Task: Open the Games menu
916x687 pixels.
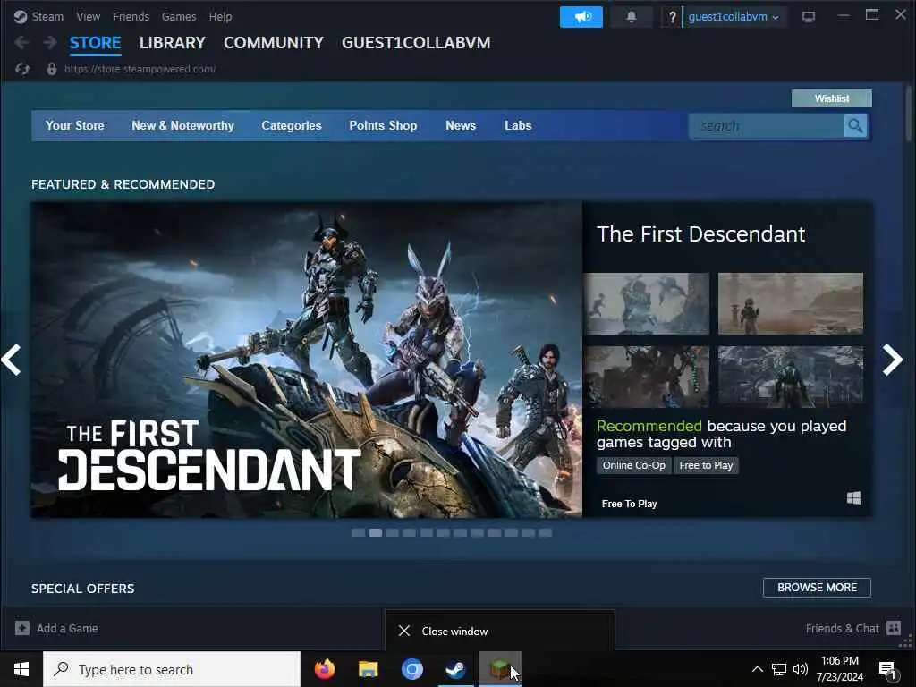Action: (179, 16)
